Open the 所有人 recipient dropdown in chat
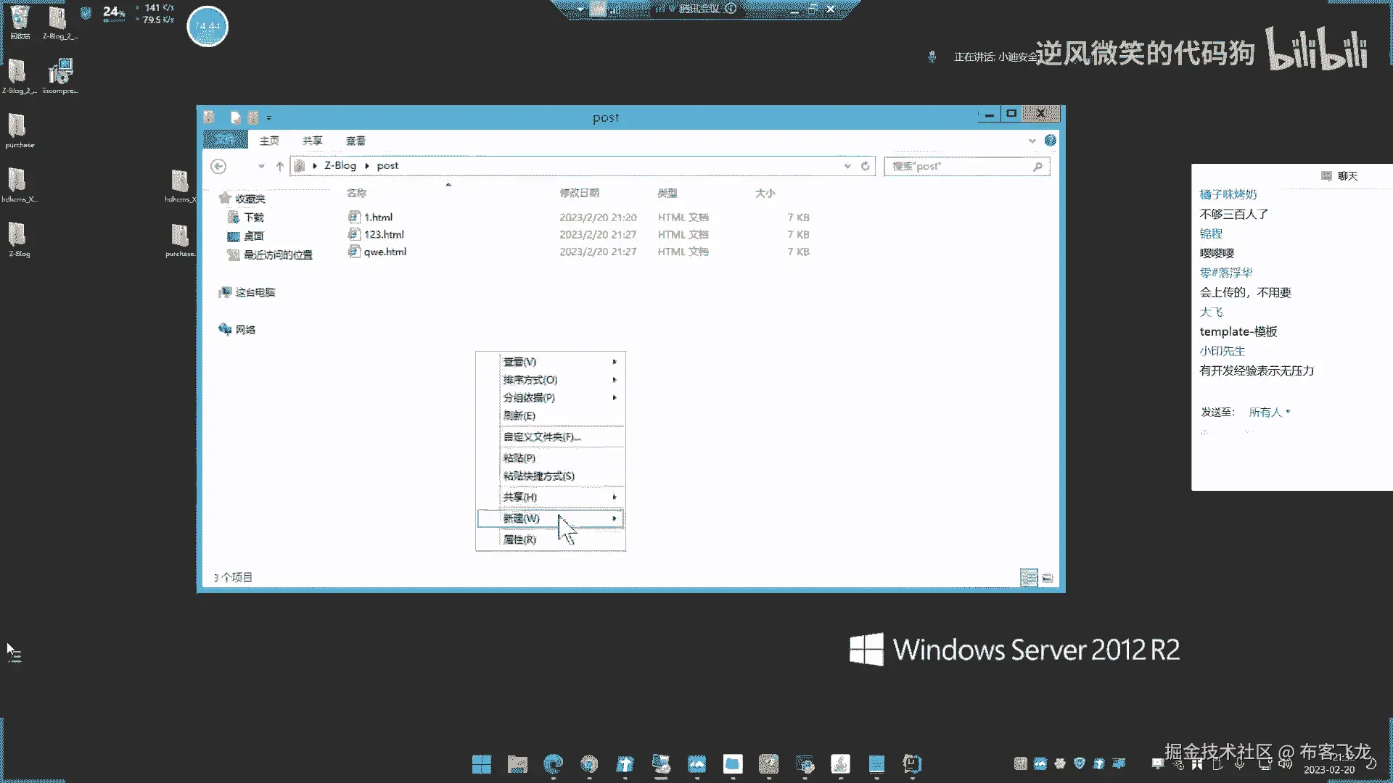The height and width of the screenshot is (783, 1393). click(1269, 412)
